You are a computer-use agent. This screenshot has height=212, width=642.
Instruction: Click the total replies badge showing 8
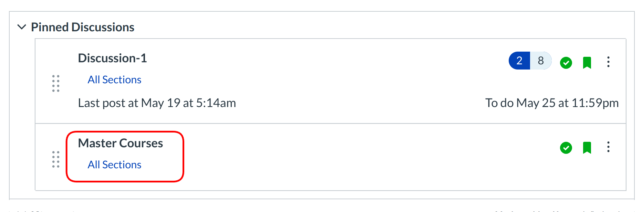point(541,61)
